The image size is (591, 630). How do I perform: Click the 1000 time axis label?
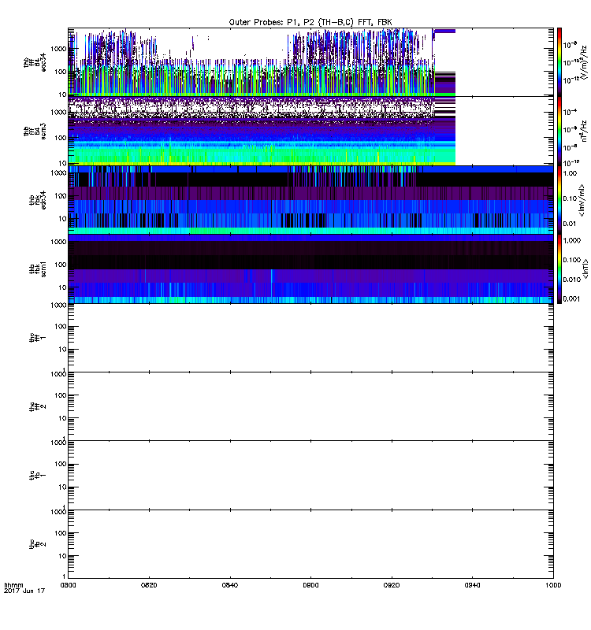tap(553, 585)
